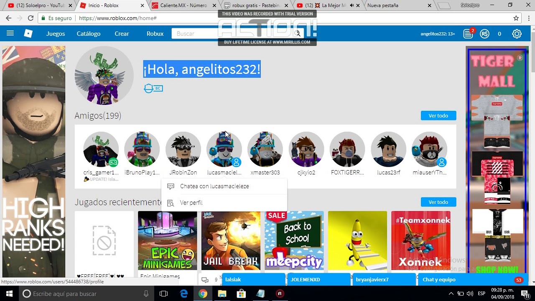Launch Microsoft Edge from taskbar
Image resolution: width=535 pixels, height=301 pixels.
pyautogui.click(x=184, y=293)
